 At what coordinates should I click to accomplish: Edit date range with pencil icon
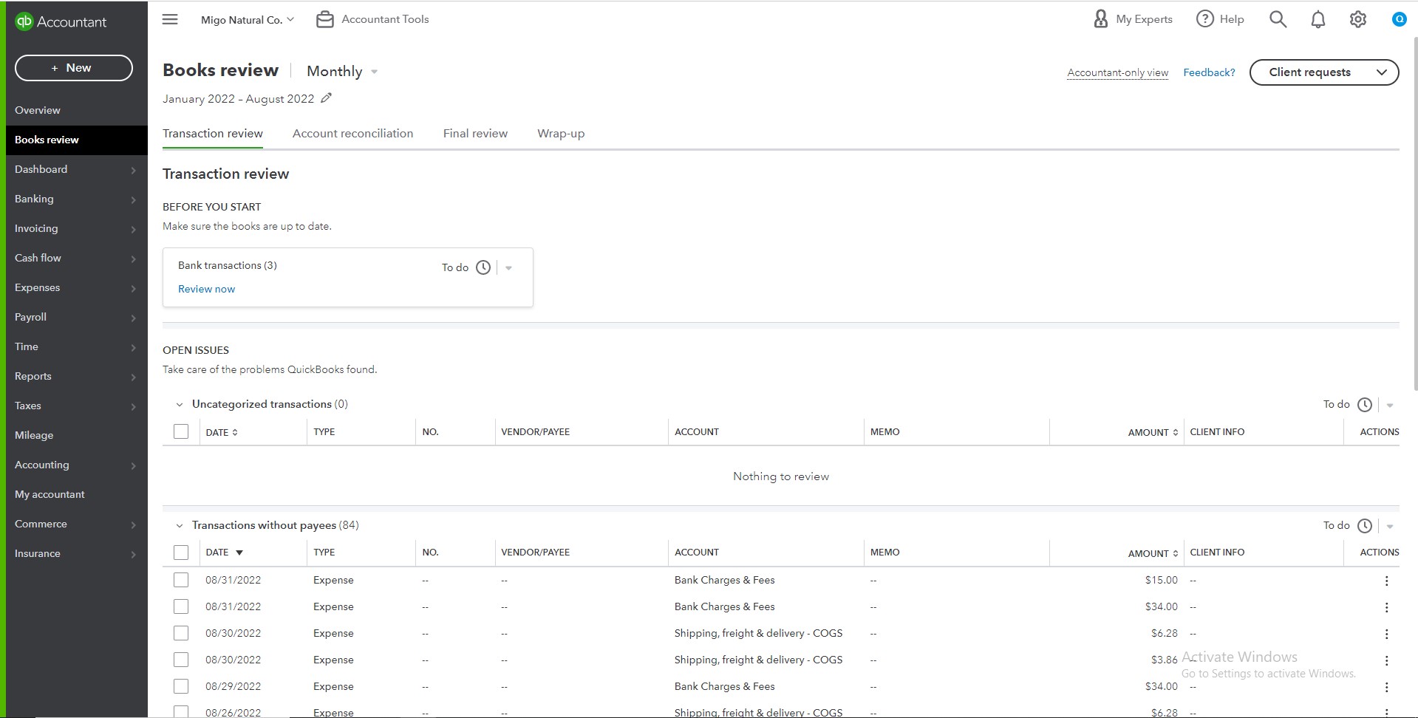coord(326,98)
